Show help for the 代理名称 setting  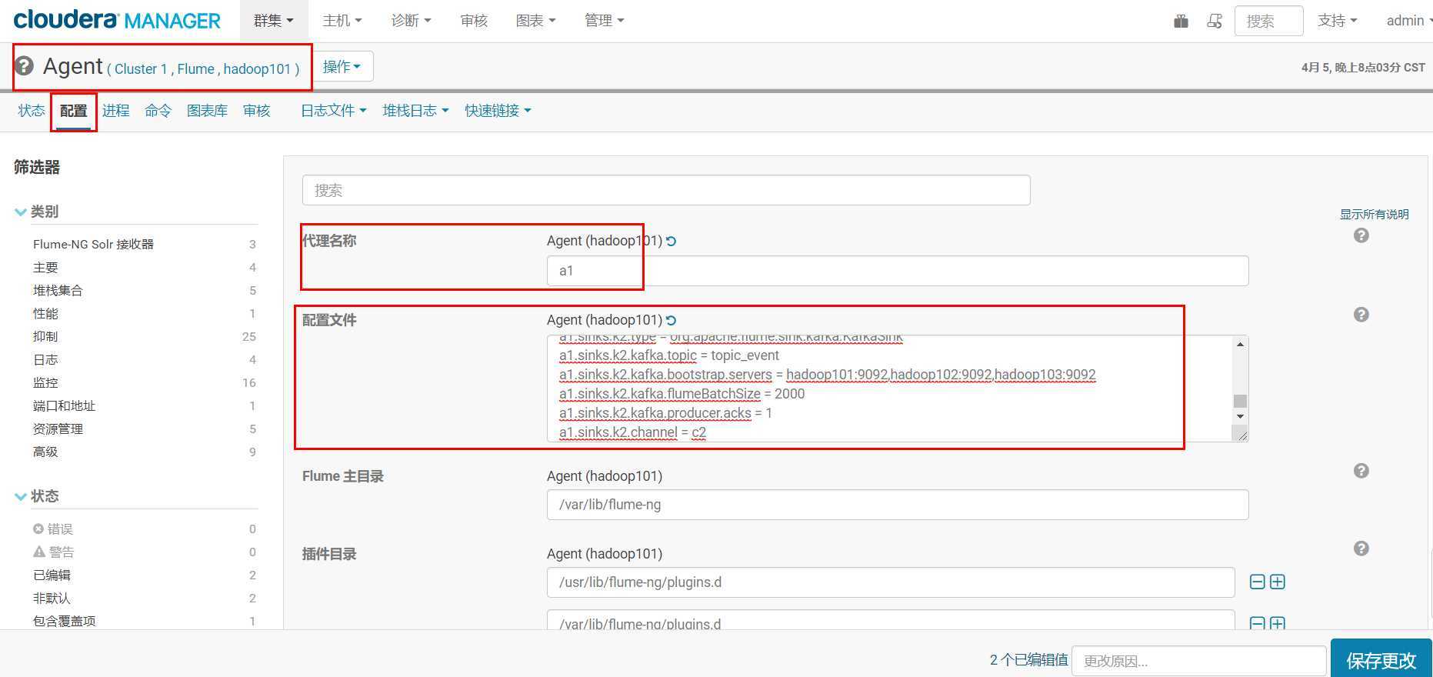[1361, 235]
